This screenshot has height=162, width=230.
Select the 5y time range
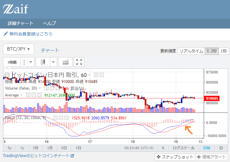[x=10, y=148]
